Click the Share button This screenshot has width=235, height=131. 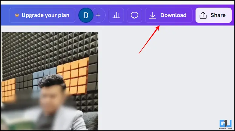pyautogui.click(x=213, y=15)
